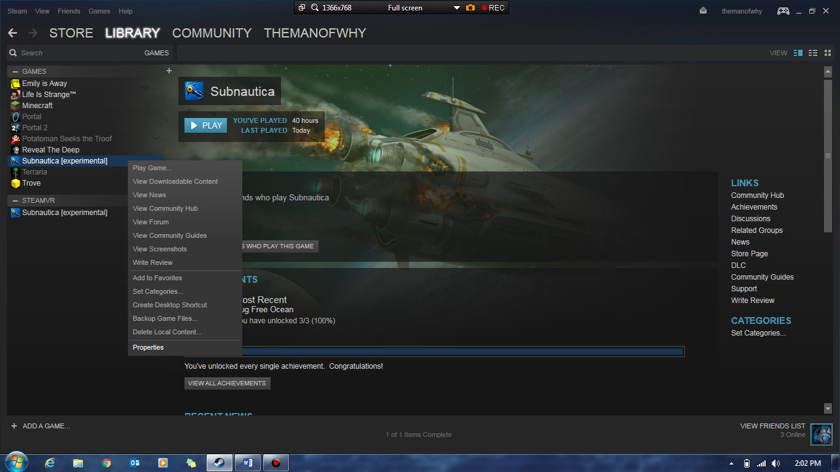Click the achievements progress bar

coord(434,352)
